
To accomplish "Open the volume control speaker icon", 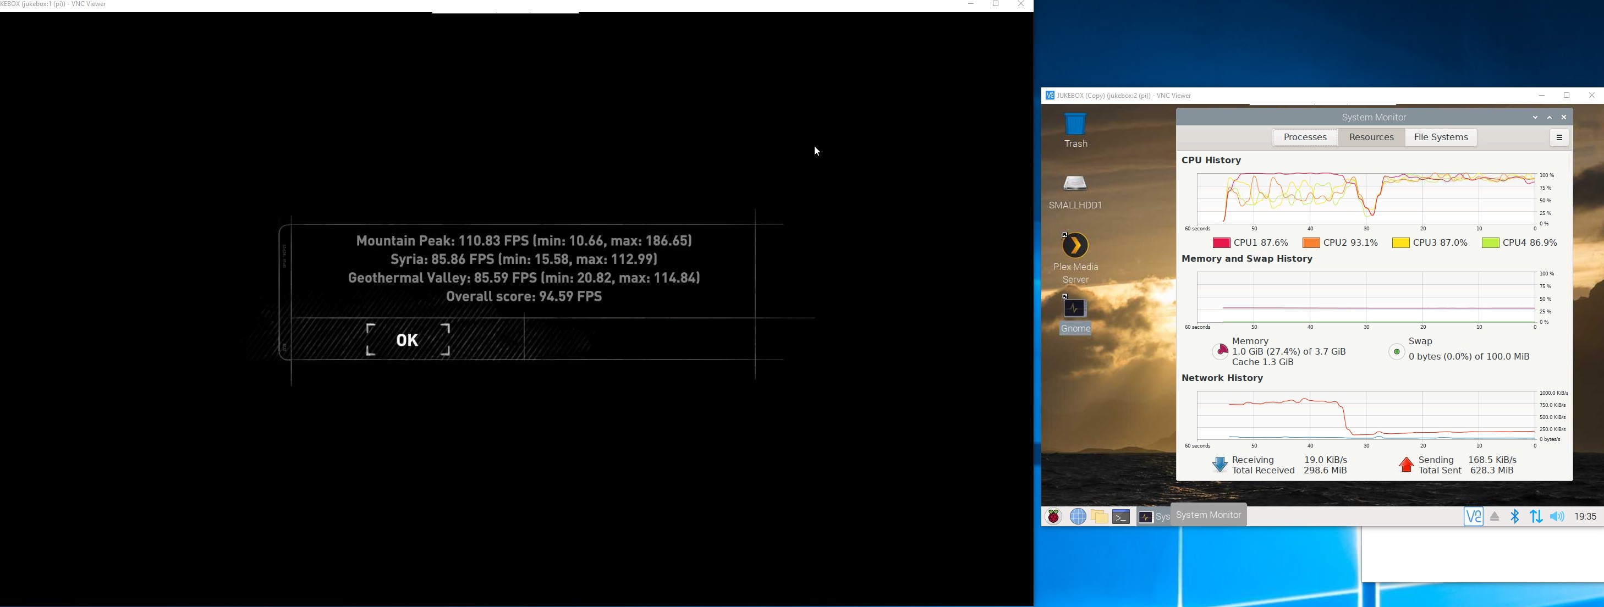I will [x=1557, y=517].
